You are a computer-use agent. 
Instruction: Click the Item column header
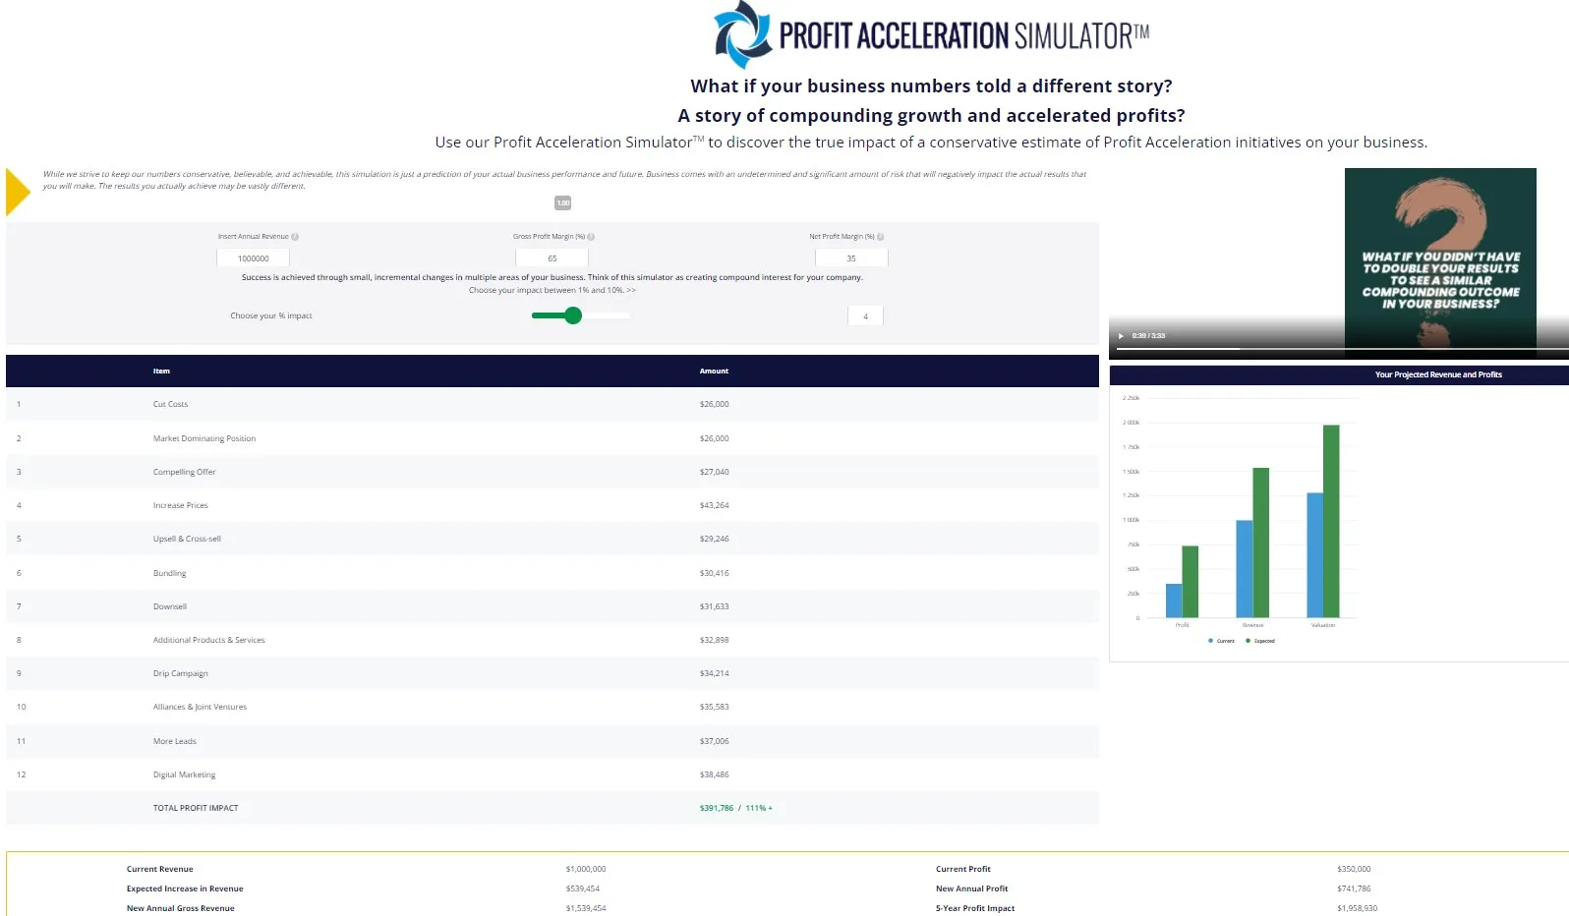pyautogui.click(x=161, y=372)
